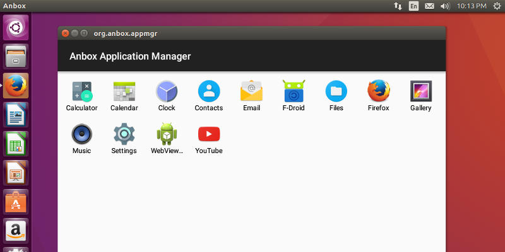The image size is (505, 252).
Task: Open the system power session menu
Action: tap(497, 6)
